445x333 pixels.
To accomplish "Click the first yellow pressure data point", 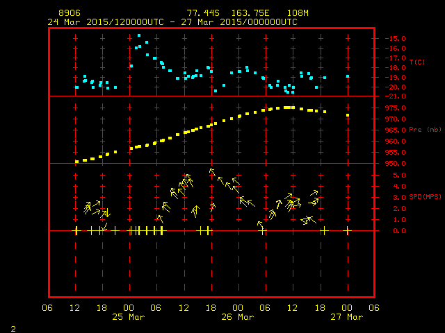I will click(76, 162).
